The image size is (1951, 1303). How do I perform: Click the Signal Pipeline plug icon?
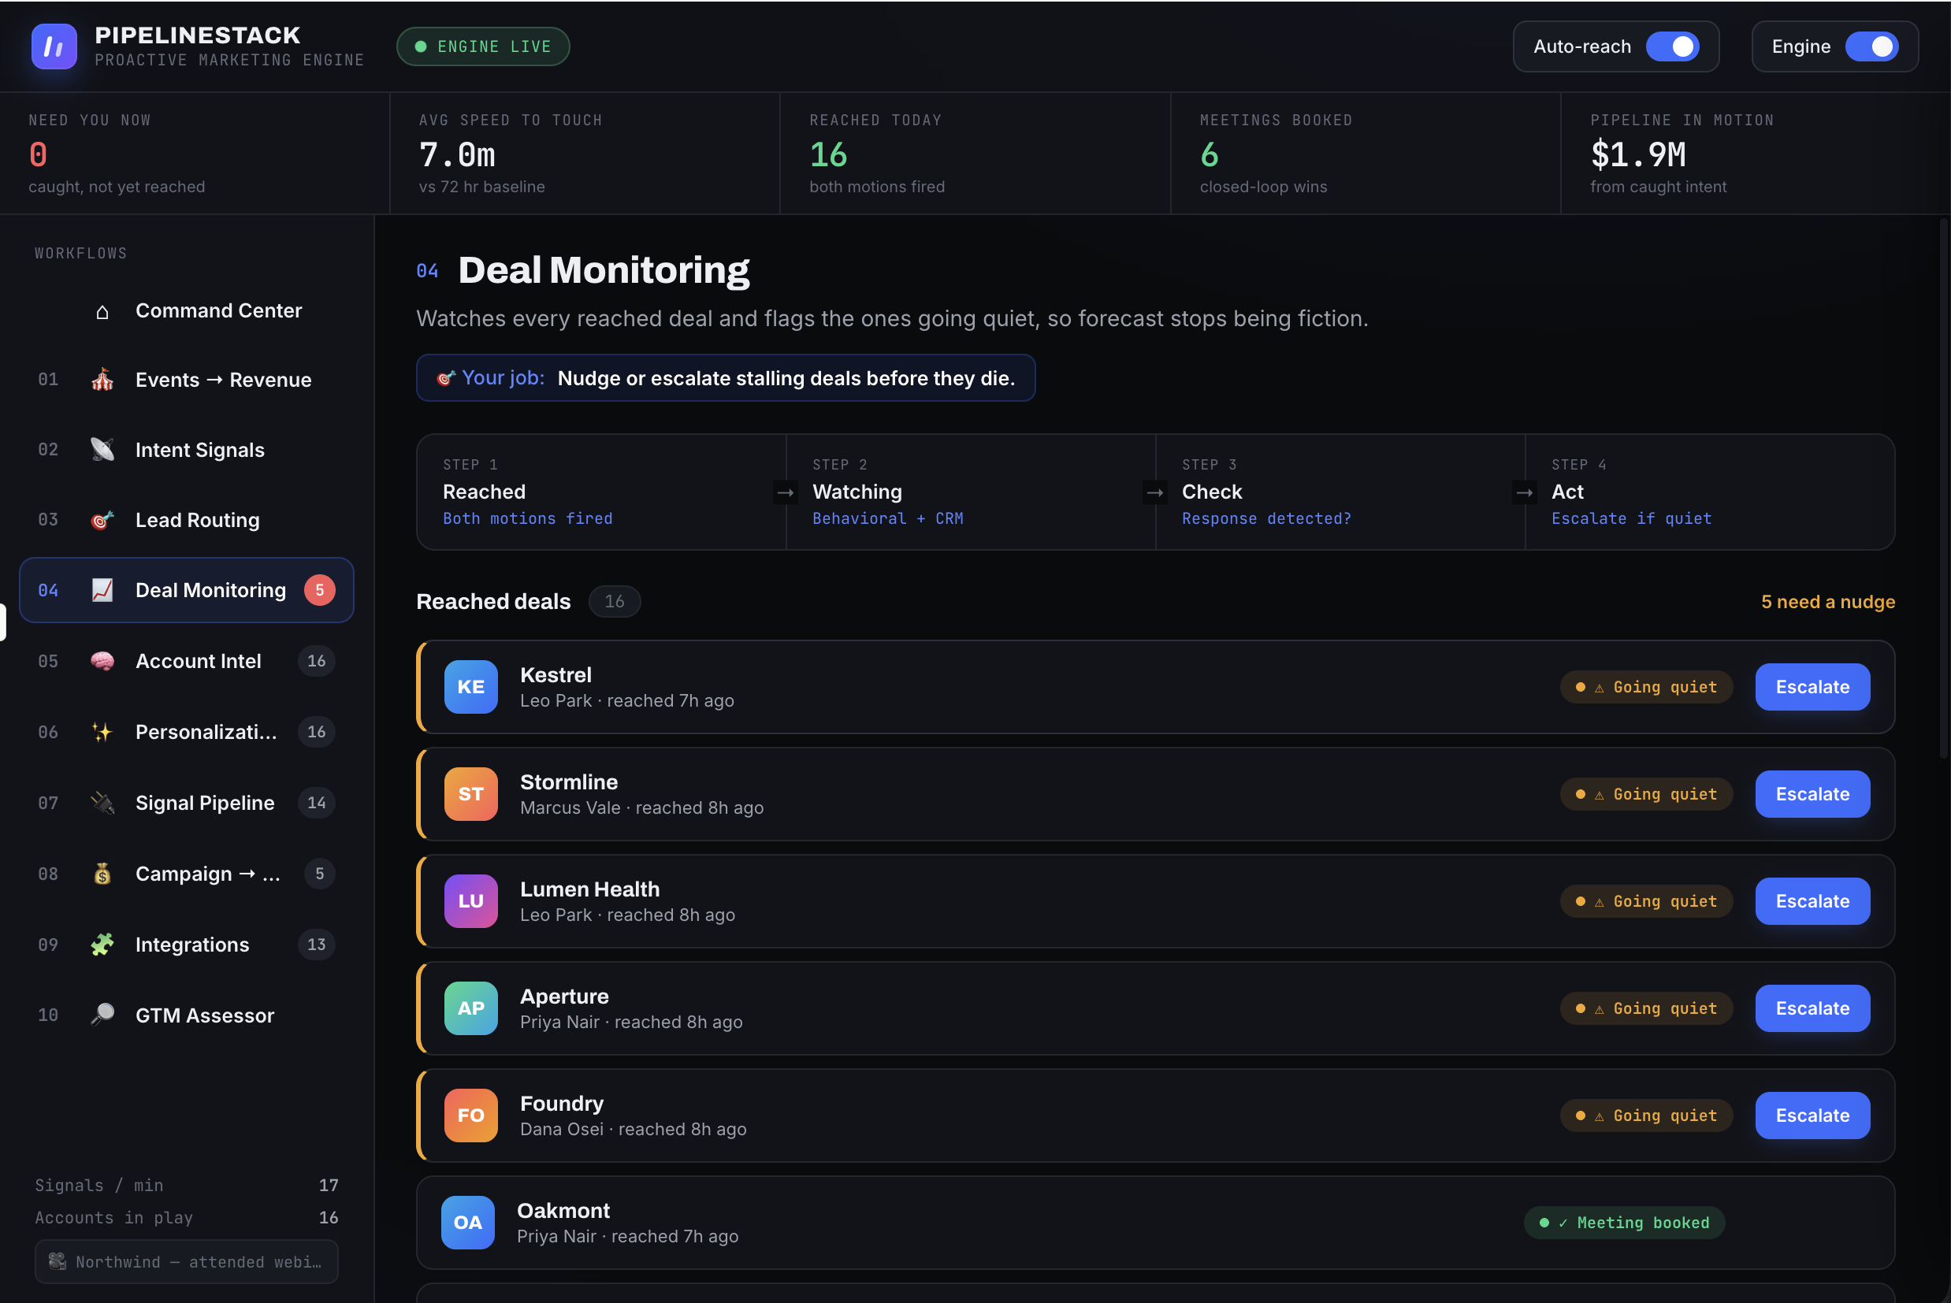[102, 803]
